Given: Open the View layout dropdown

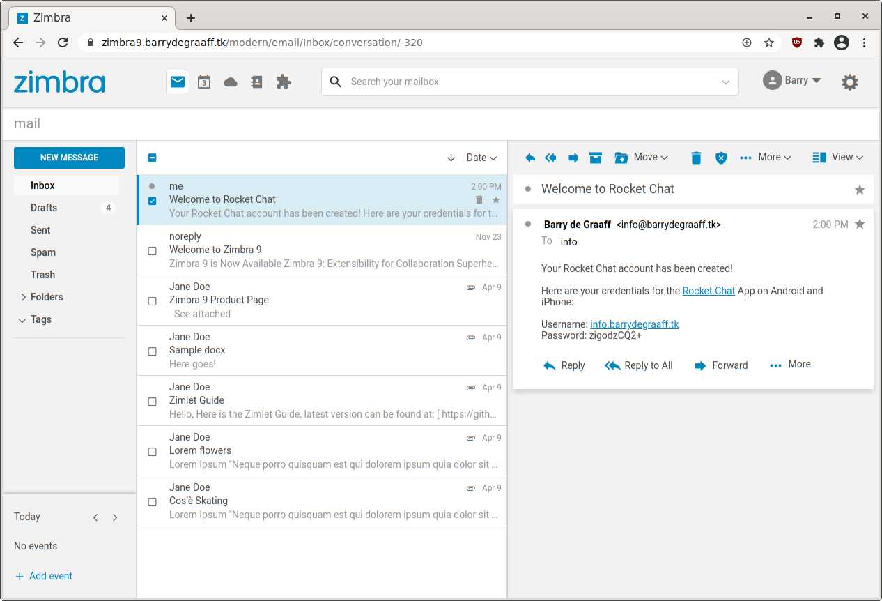Looking at the screenshot, I should (x=838, y=158).
